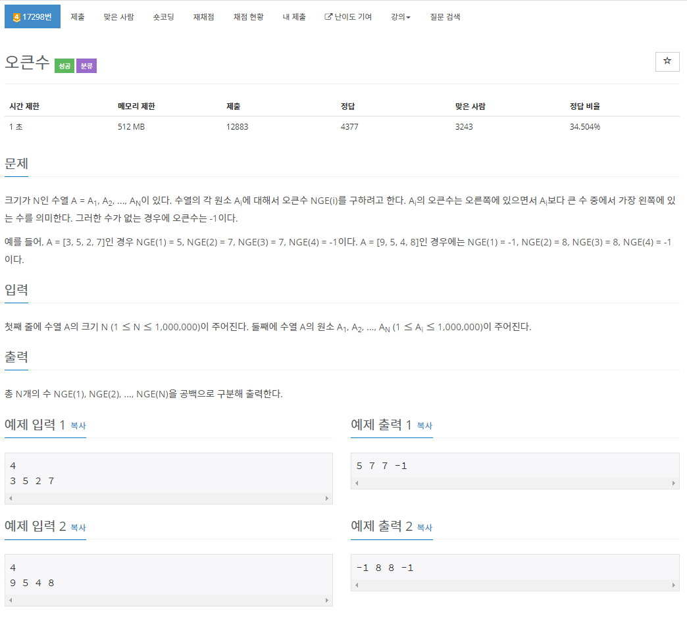Viewport: 687px width, 621px height.
Task: Open the 질문 검색 tab
Action: [445, 16]
